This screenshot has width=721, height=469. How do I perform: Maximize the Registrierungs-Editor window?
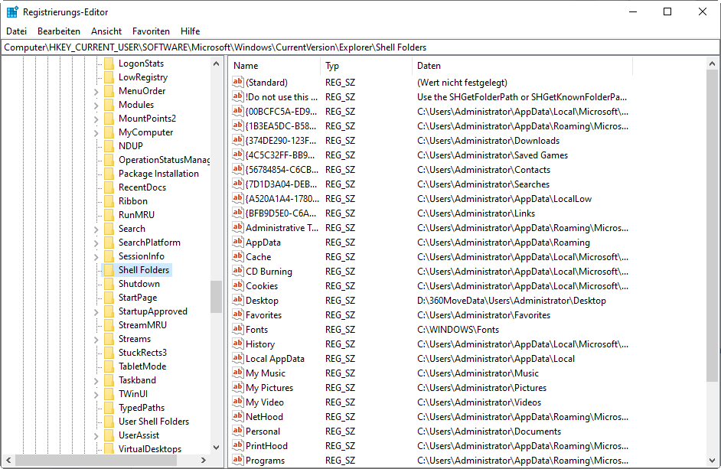pos(667,12)
